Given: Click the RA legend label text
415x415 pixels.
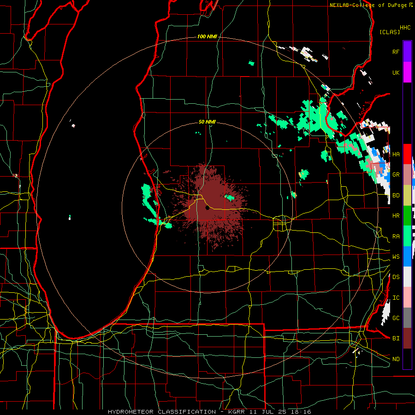Looking at the screenshot, I should (x=396, y=236).
